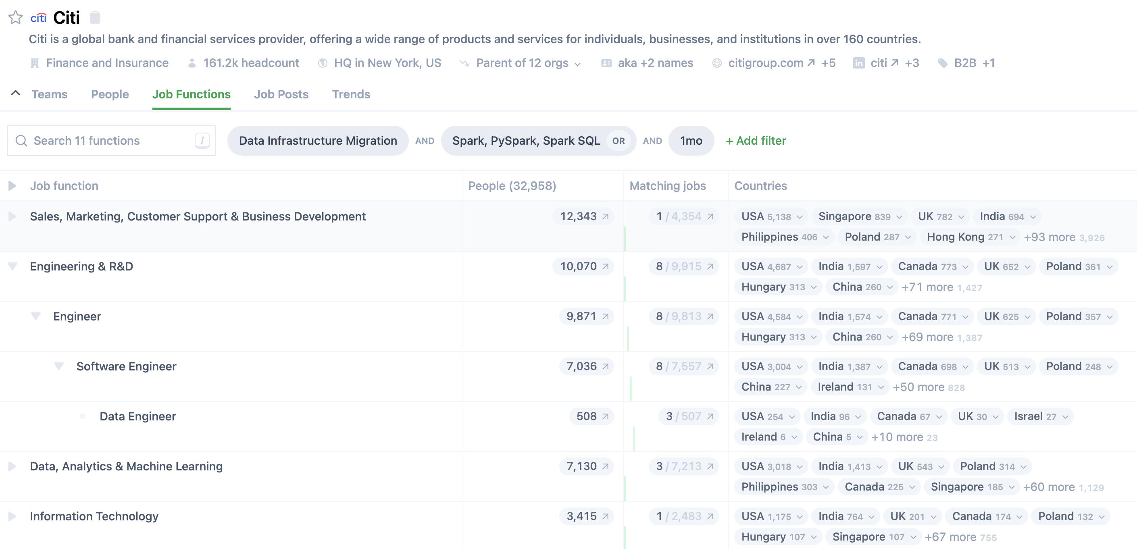The height and width of the screenshot is (549, 1137).
Task: Switch to the Job Posts tab
Action: click(x=281, y=94)
